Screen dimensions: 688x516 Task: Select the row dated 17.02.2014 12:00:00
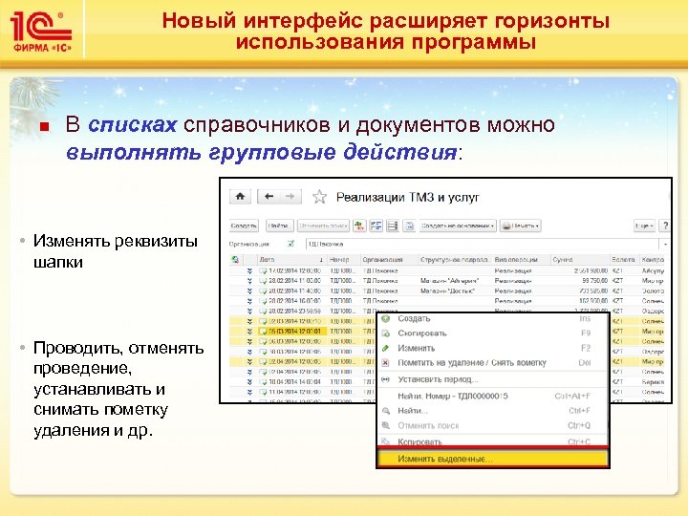448,270
